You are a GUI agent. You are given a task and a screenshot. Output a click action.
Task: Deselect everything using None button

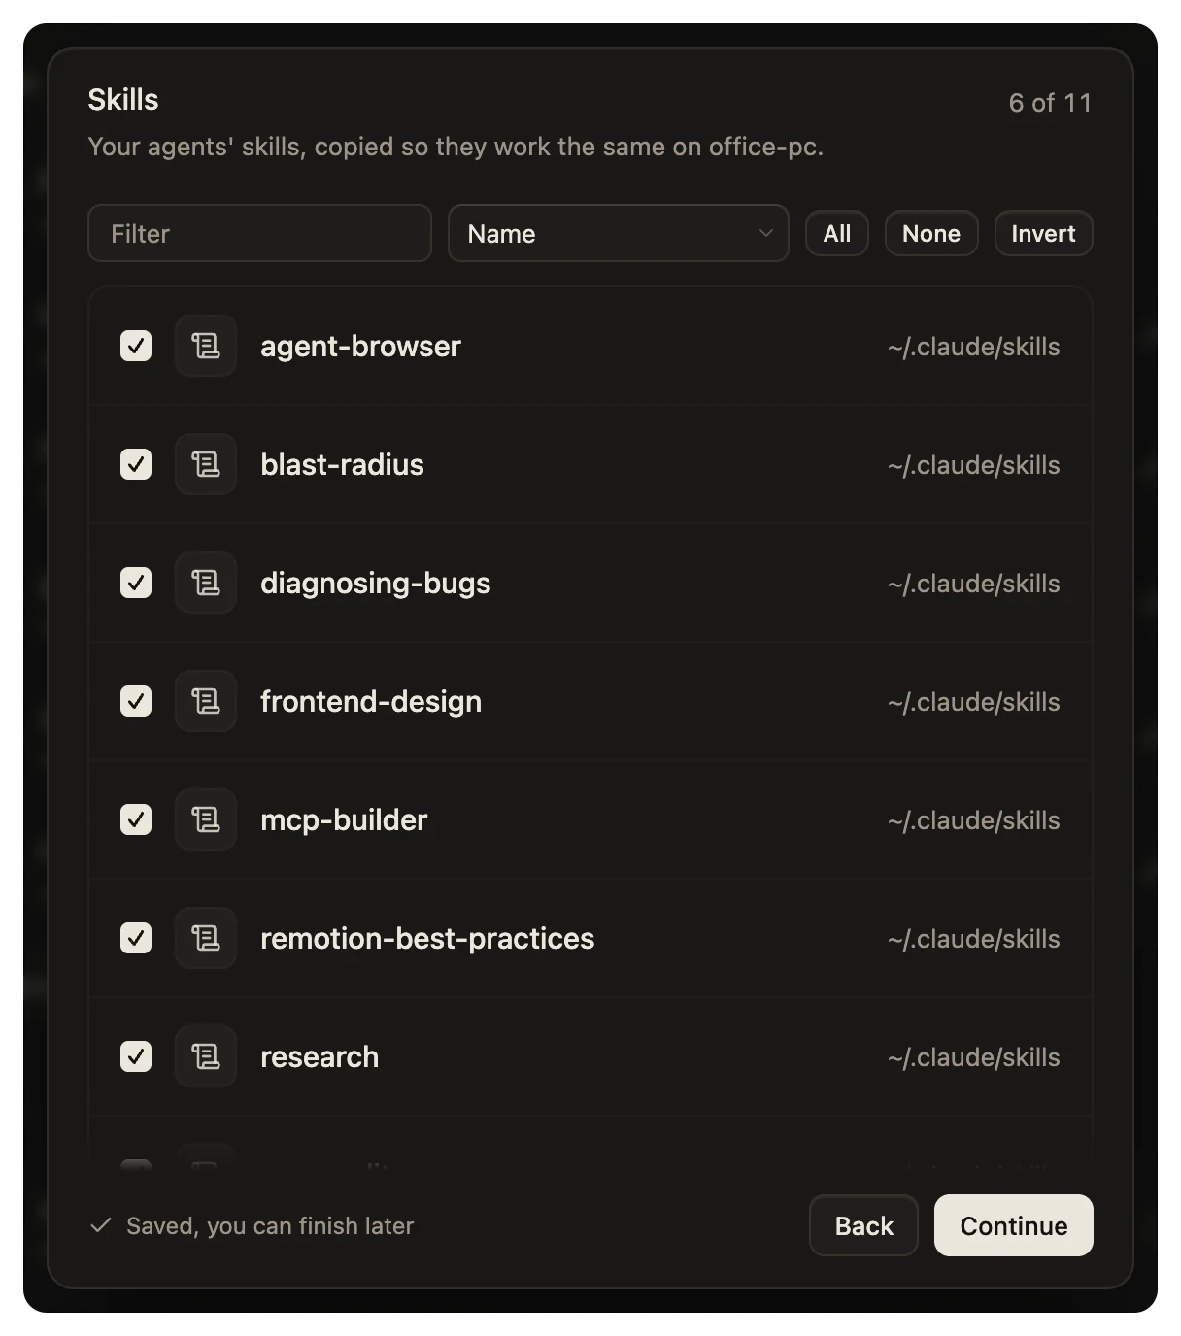[931, 233]
